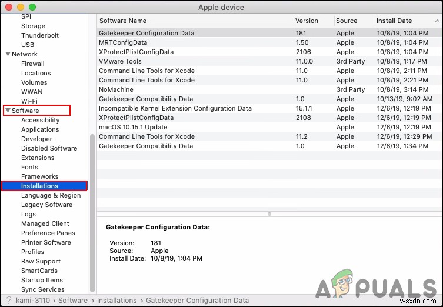Open Developer under Software
Image resolution: width=443 pixels, height=307 pixels.
click(36, 139)
